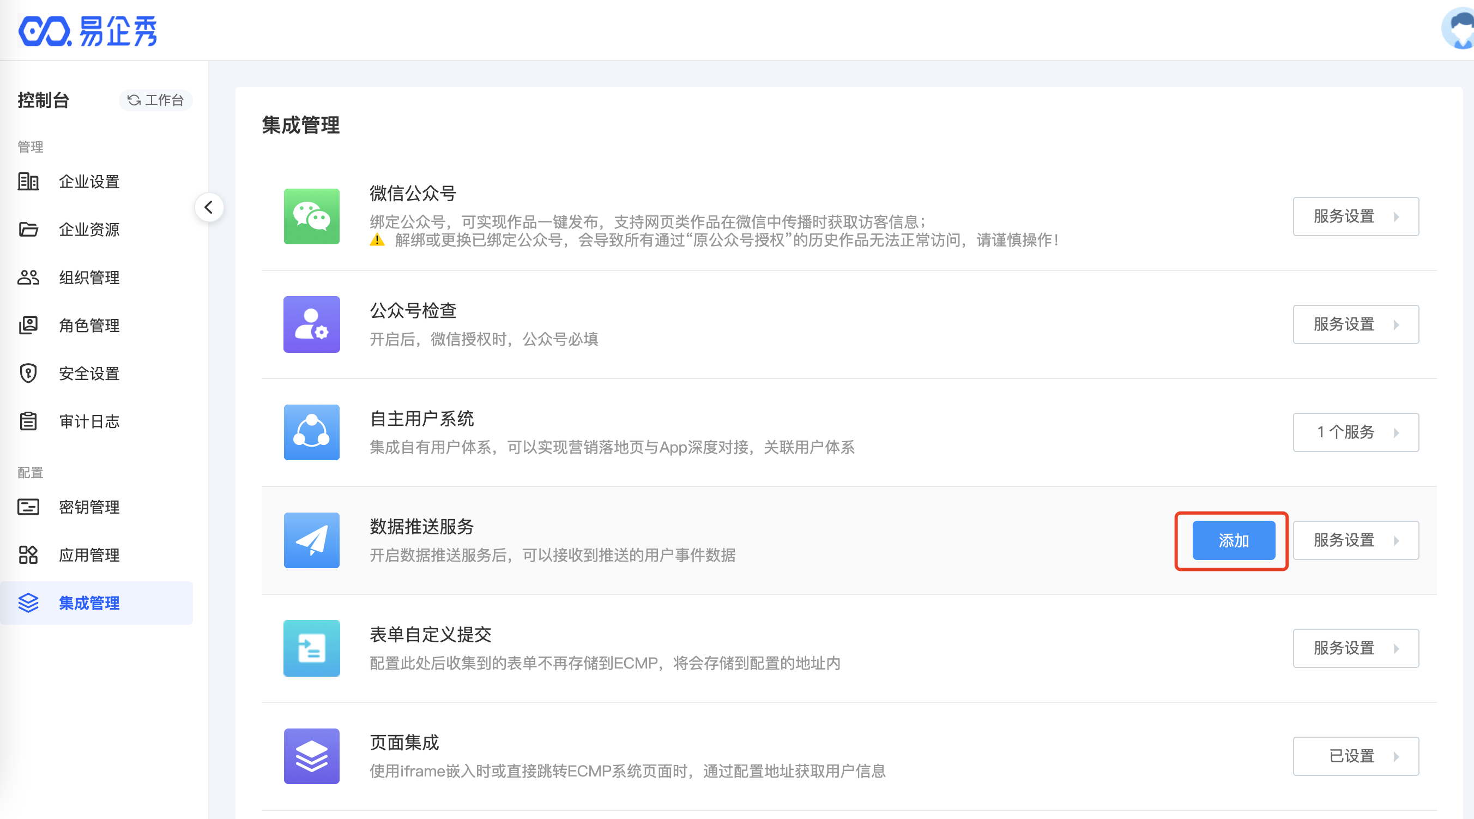Click the 应用管理 apps icon
Screen dimensions: 1474x819
28,555
